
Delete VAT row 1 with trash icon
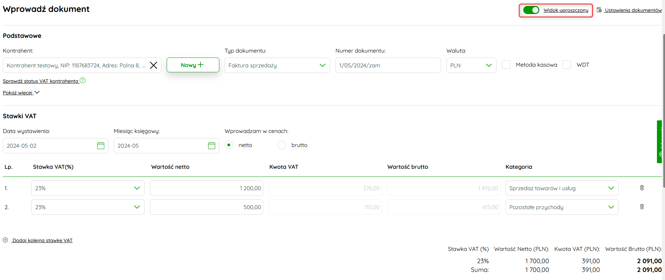coord(642,188)
